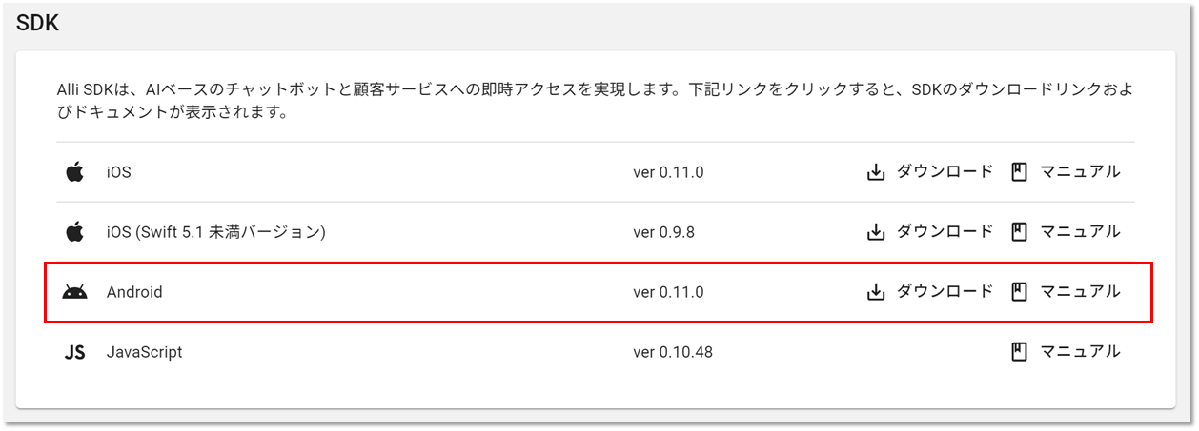
Task: Click download arrow icon in iOS ver 0.11.0 row
Action: (876, 172)
